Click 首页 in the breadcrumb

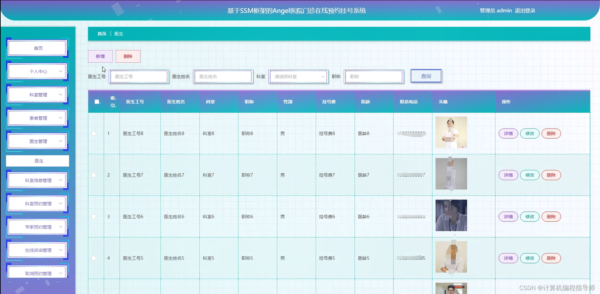tap(102, 34)
